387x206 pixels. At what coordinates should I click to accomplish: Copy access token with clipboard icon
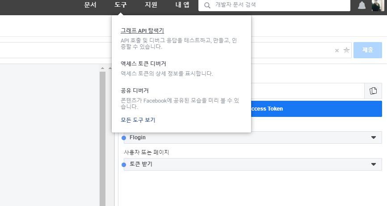pyautogui.click(x=373, y=91)
